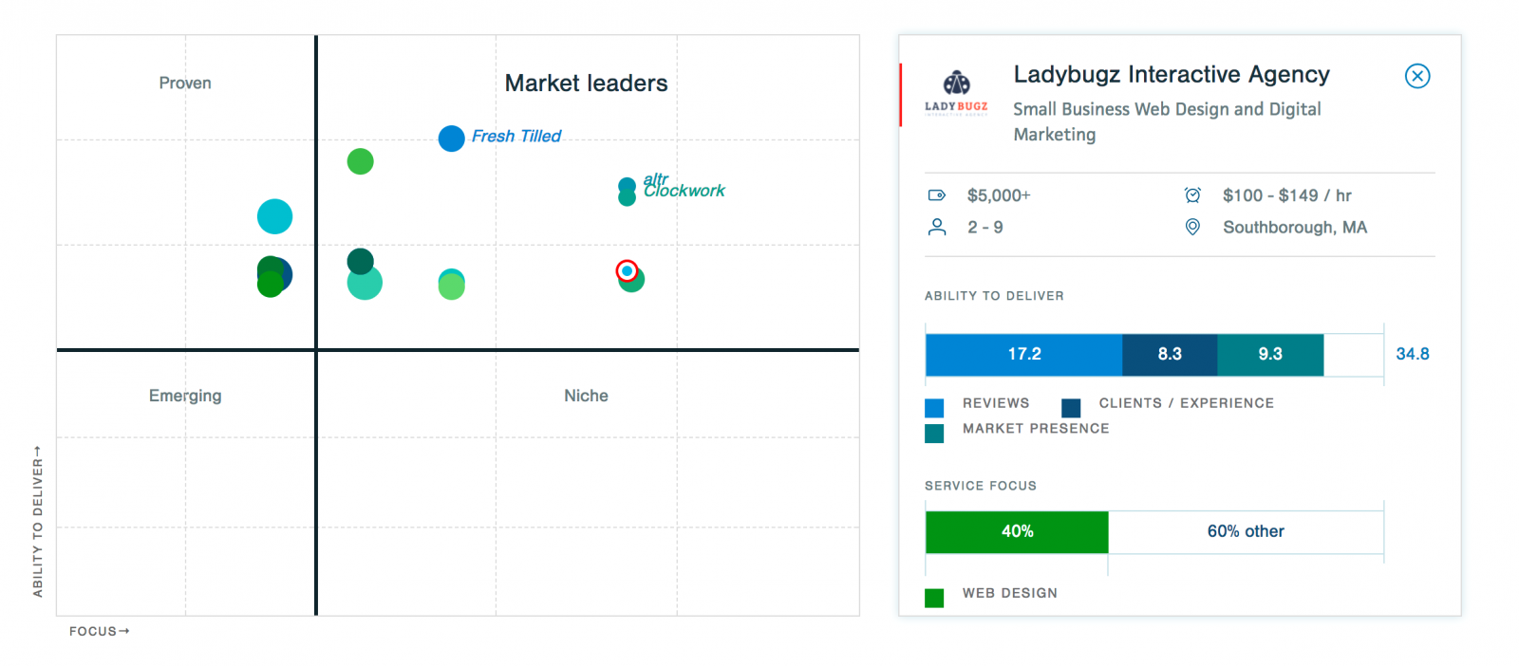Open the Clockwork label link

coord(684,192)
